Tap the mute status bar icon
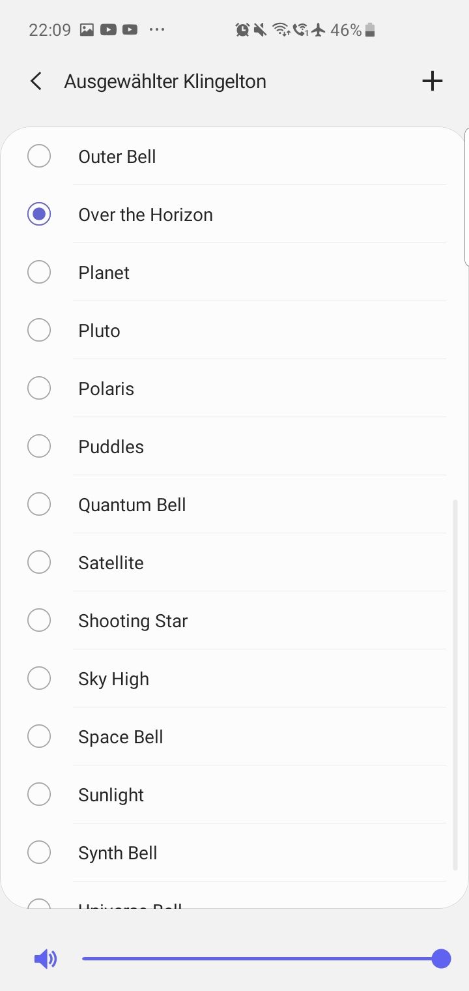The width and height of the screenshot is (469, 991). click(261, 30)
